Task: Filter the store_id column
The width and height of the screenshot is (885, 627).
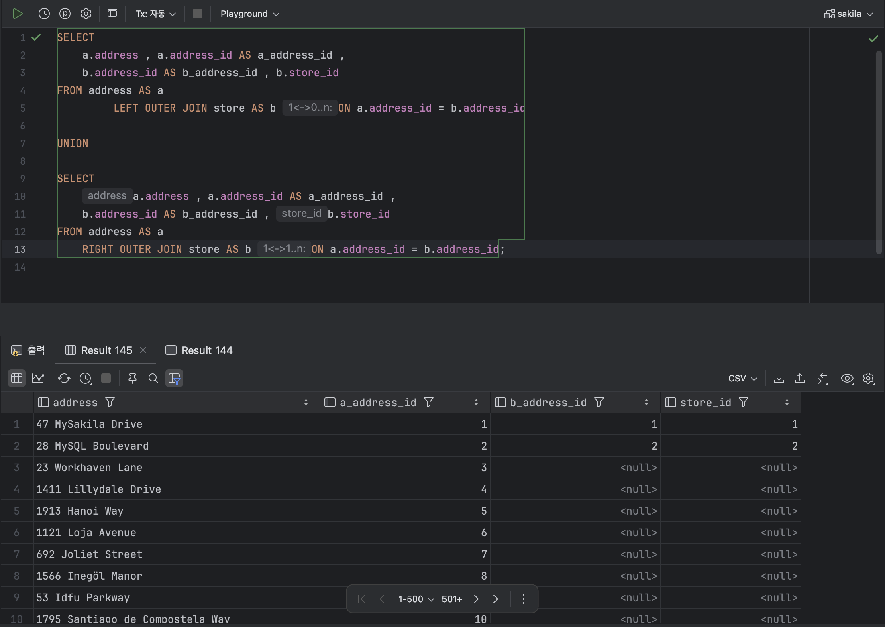Action: (744, 402)
